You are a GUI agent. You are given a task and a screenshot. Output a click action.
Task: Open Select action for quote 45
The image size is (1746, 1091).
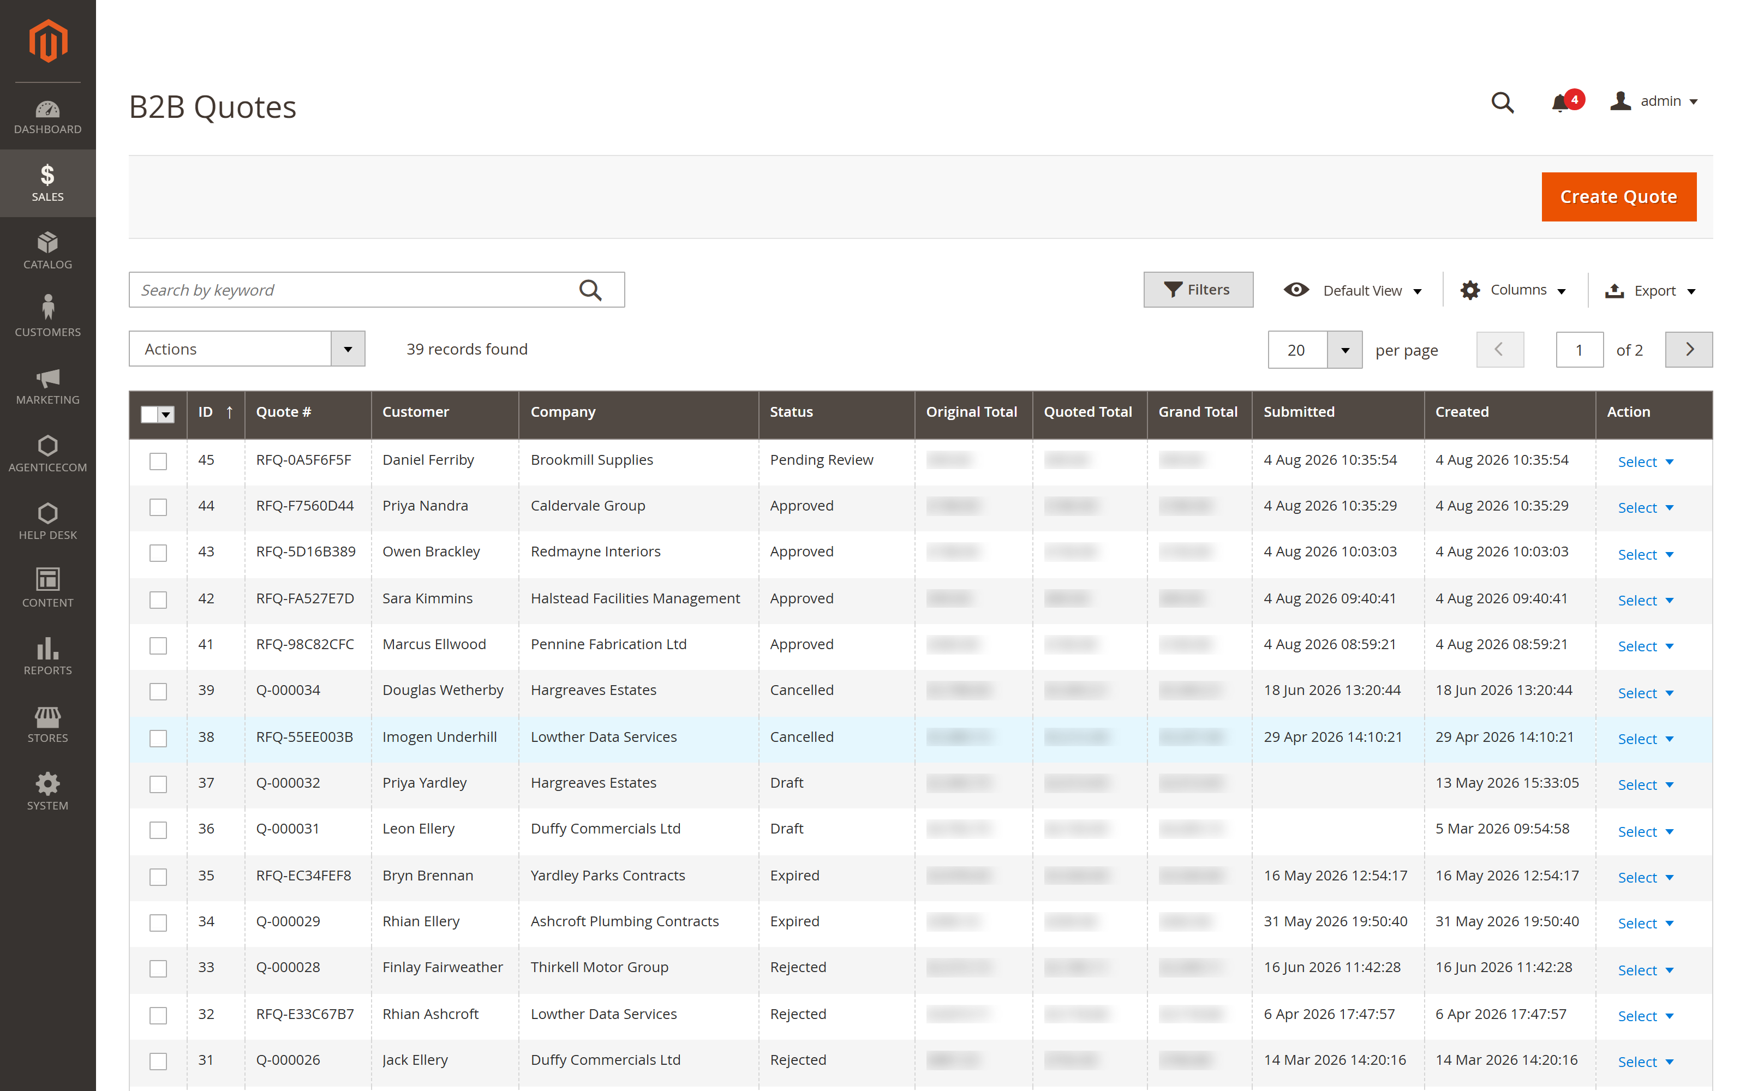coord(1645,462)
